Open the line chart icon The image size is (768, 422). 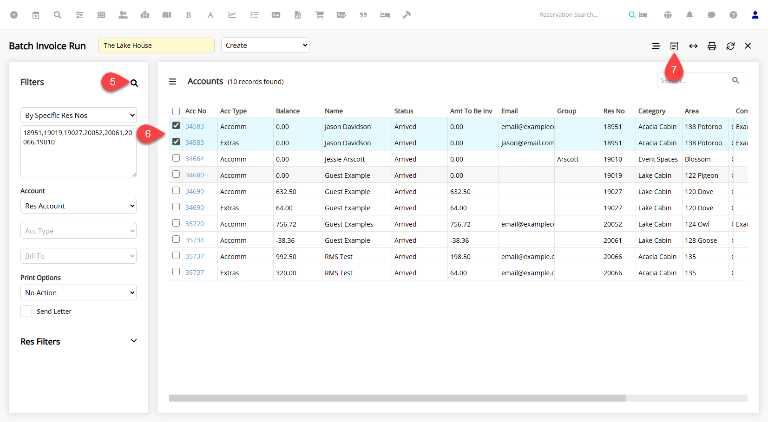tap(232, 15)
